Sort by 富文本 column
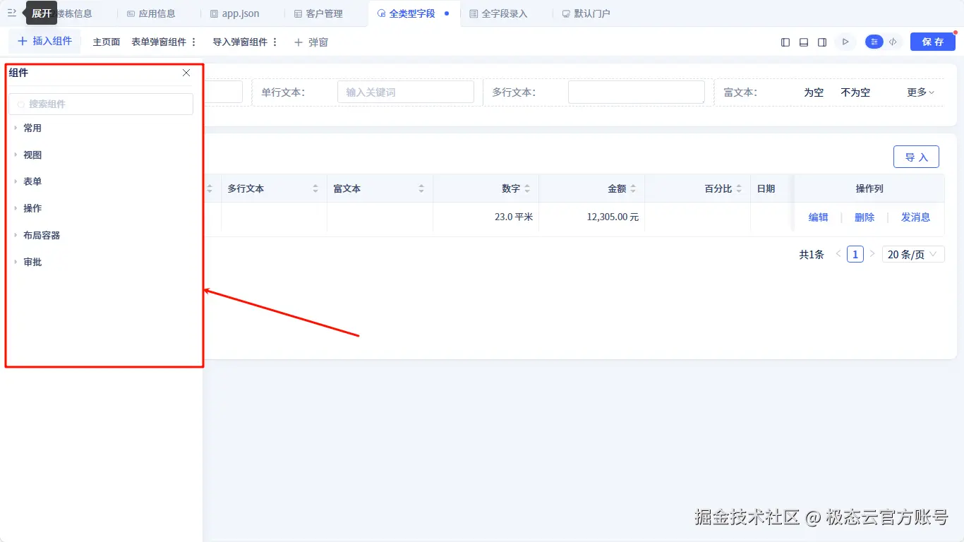This screenshot has height=542, width=964. pyautogui.click(x=421, y=188)
